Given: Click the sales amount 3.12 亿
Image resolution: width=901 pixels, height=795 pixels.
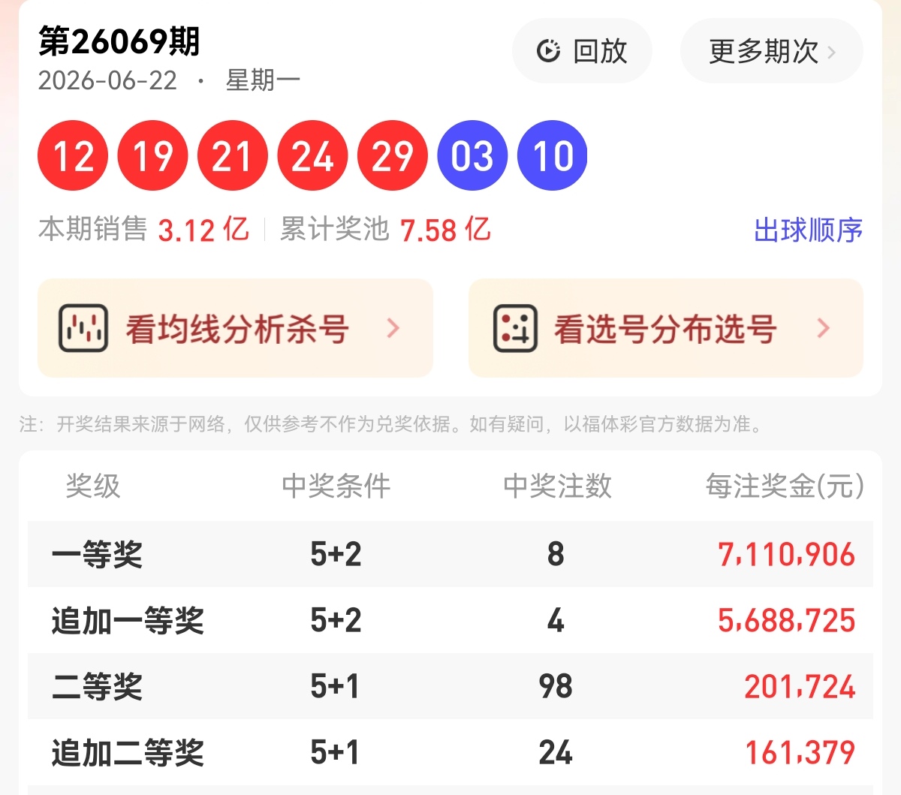Looking at the screenshot, I should [x=203, y=230].
